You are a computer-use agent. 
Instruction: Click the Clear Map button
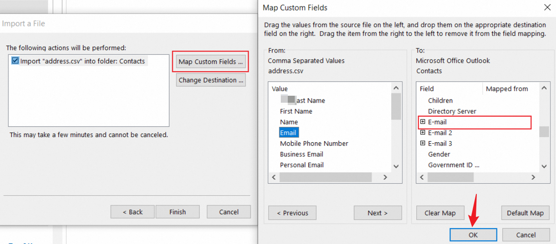coord(440,213)
